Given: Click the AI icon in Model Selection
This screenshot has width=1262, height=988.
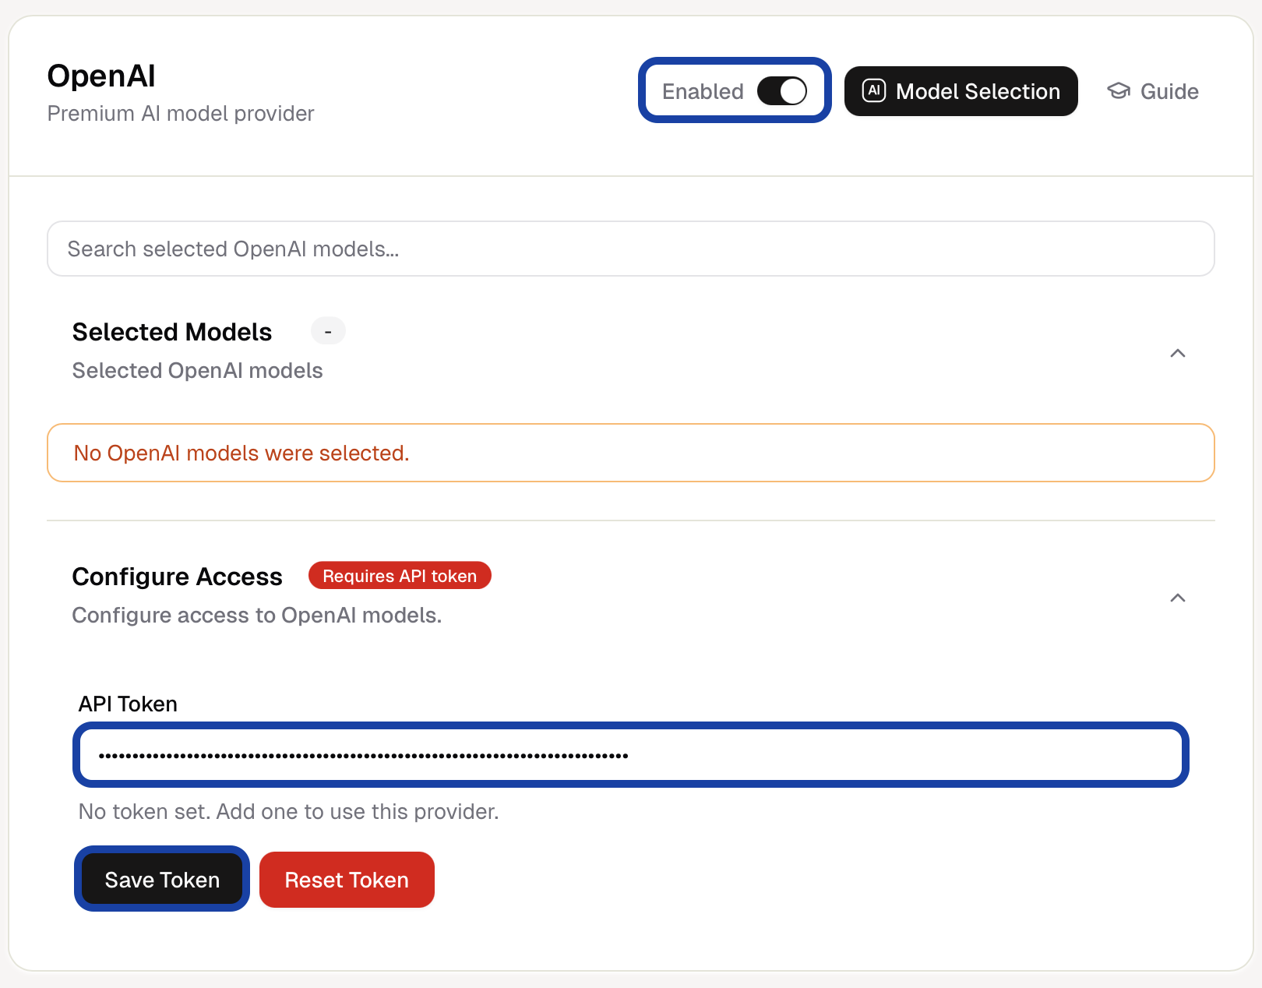Looking at the screenshot, I should [874, 91].
